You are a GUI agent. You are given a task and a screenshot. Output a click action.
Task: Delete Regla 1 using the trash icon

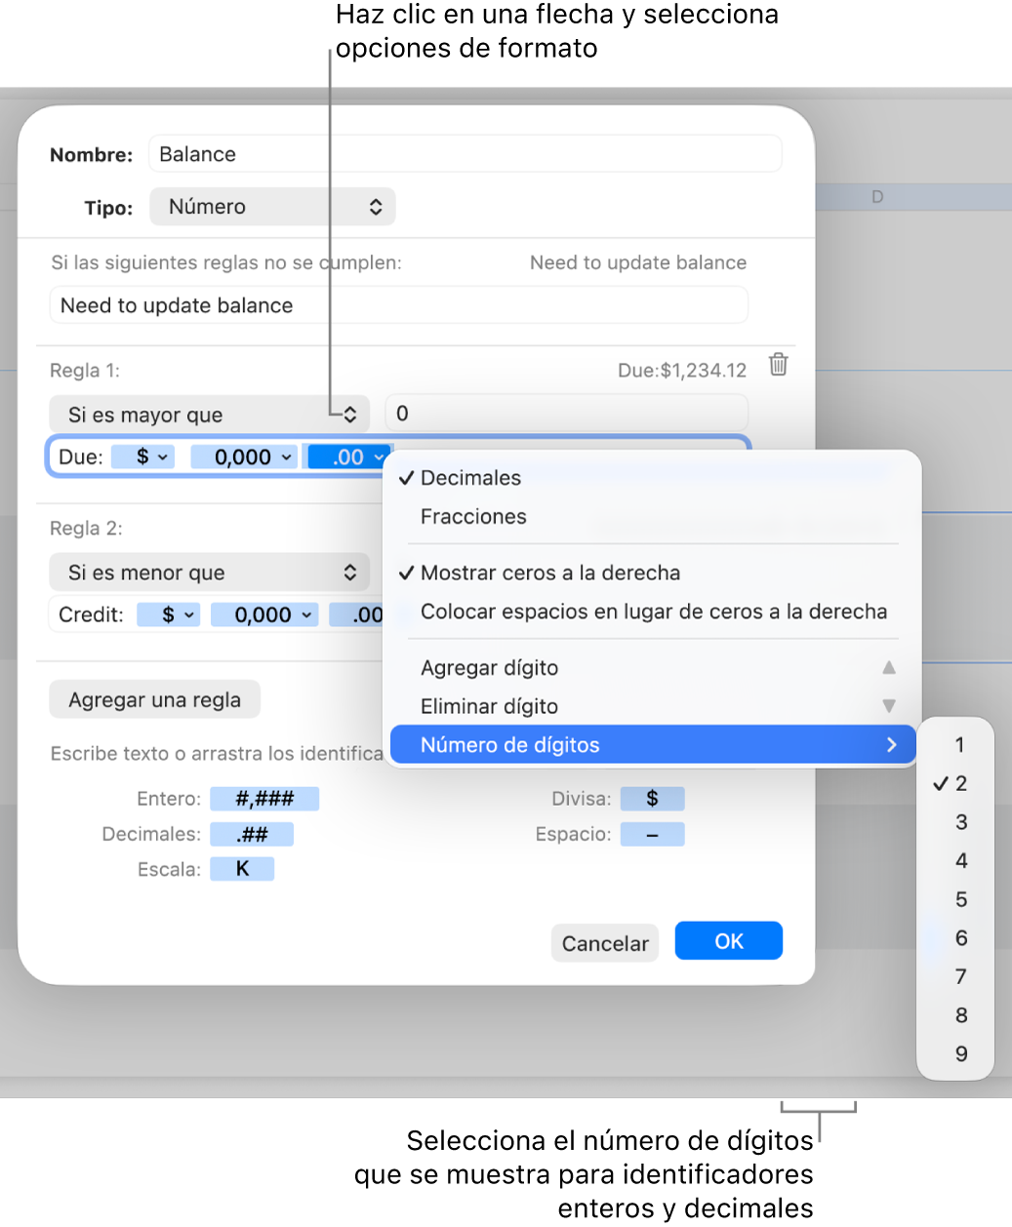tap(779, 366)
